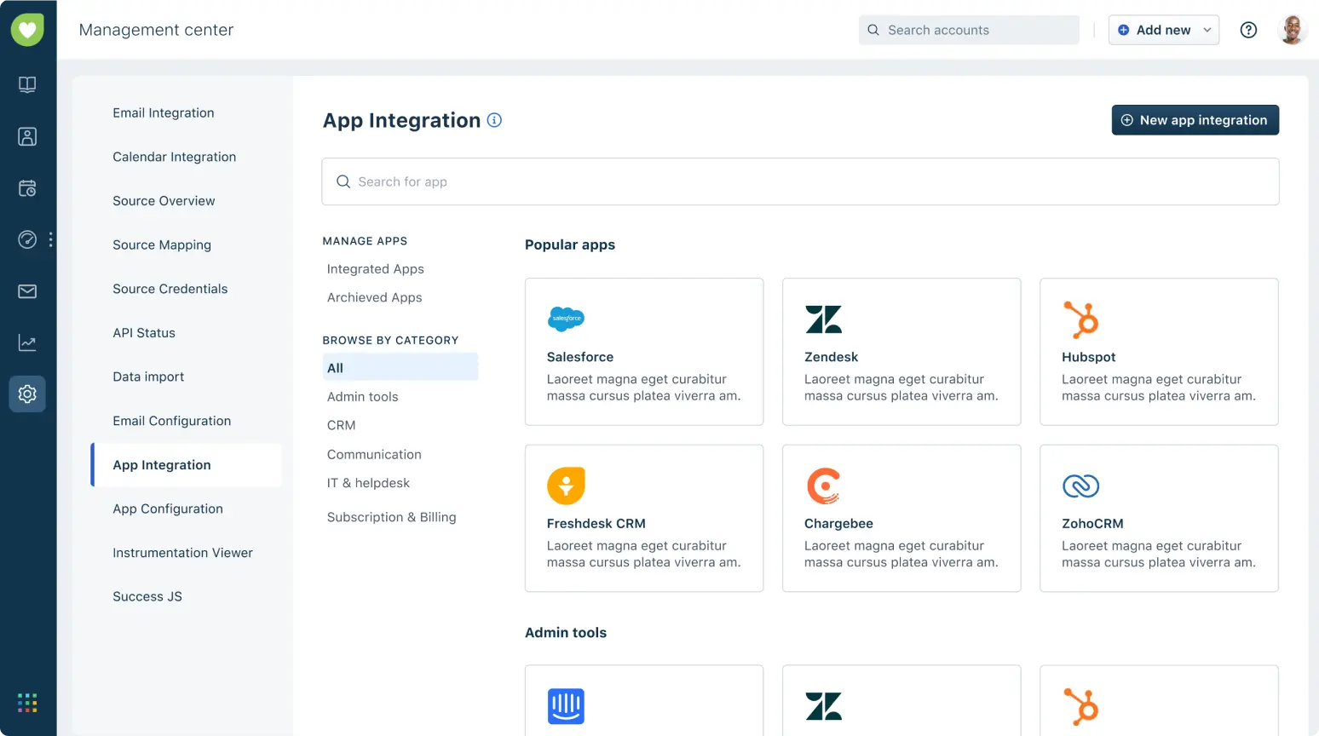Image resolution: width=1319 pixels, height=736 pixels.
Task: Open Success JS page
Action: pos(147,597)
